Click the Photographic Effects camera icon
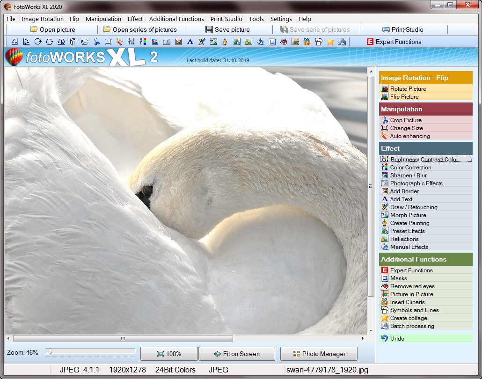The width and height of the screenshot is (482, 379). tap(167, 42)
